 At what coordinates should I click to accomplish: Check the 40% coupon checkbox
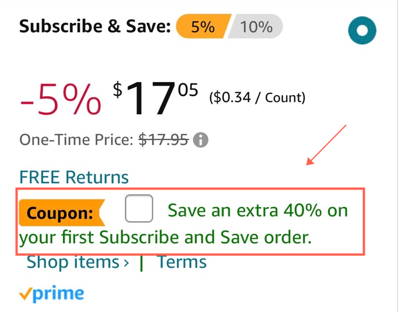pos(139,209)
